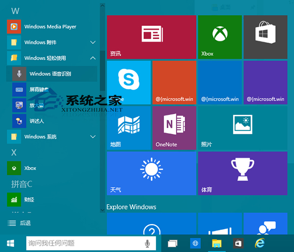
Task: Open the 财经 finance app
Action: pos(52,199)
